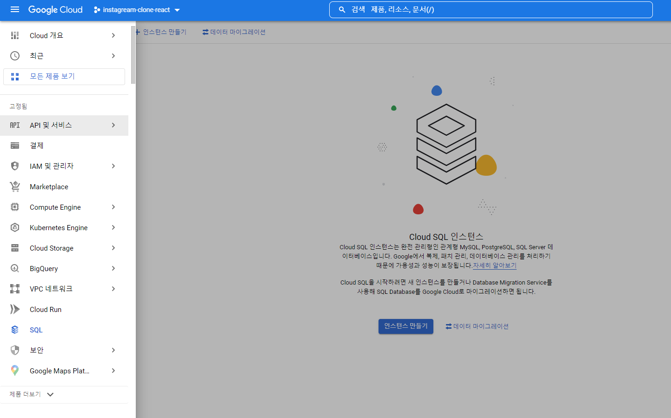Screen dimensions: 671x418
Task: Click the BigQuery icon
Action: [15, 268]
